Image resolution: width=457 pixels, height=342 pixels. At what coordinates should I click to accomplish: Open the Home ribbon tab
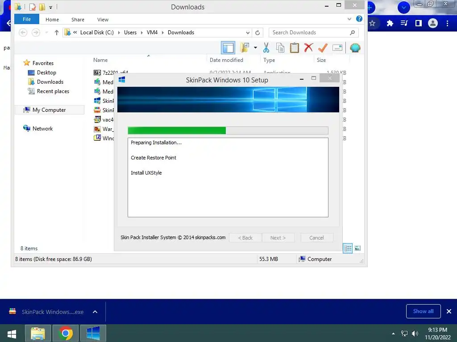click(52, 20)
